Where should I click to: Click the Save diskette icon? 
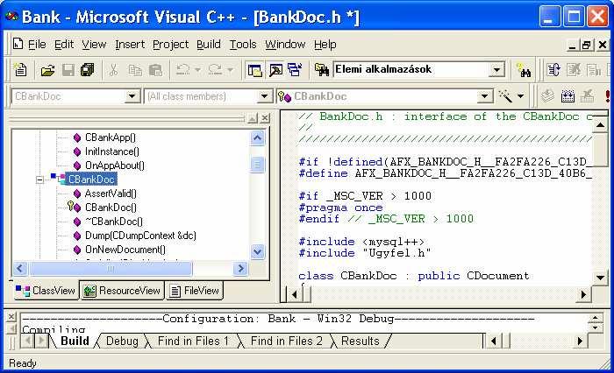[x=68, y=70]
